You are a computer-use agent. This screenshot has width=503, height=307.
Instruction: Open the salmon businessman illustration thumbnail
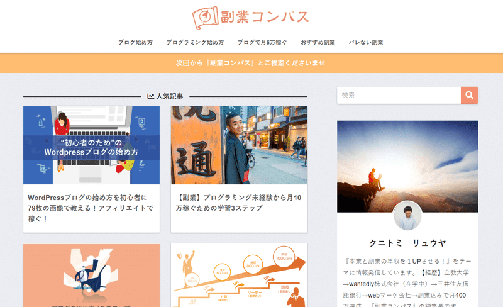pyautogui.click(x=91, y=275)
